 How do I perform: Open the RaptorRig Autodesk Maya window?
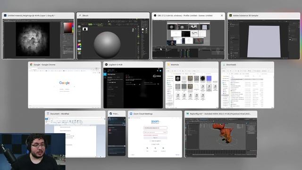tap(221, 134)
